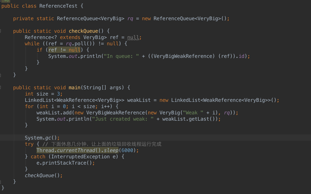Screen dimensions: 311x194
Task: Click the string "Just created weak: "
Action: pos(123,119)
